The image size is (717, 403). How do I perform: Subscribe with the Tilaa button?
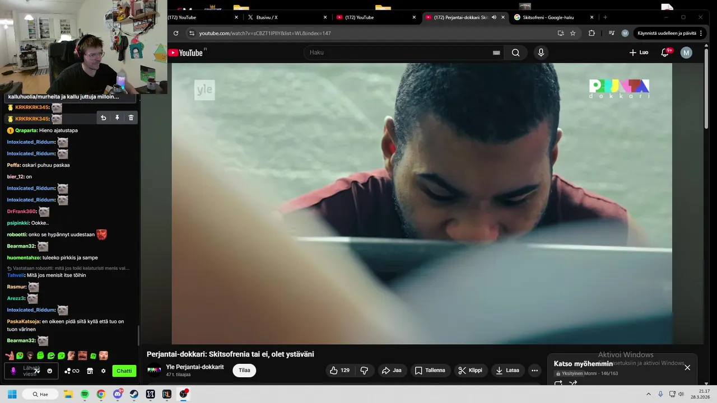(x=244, y=371)
